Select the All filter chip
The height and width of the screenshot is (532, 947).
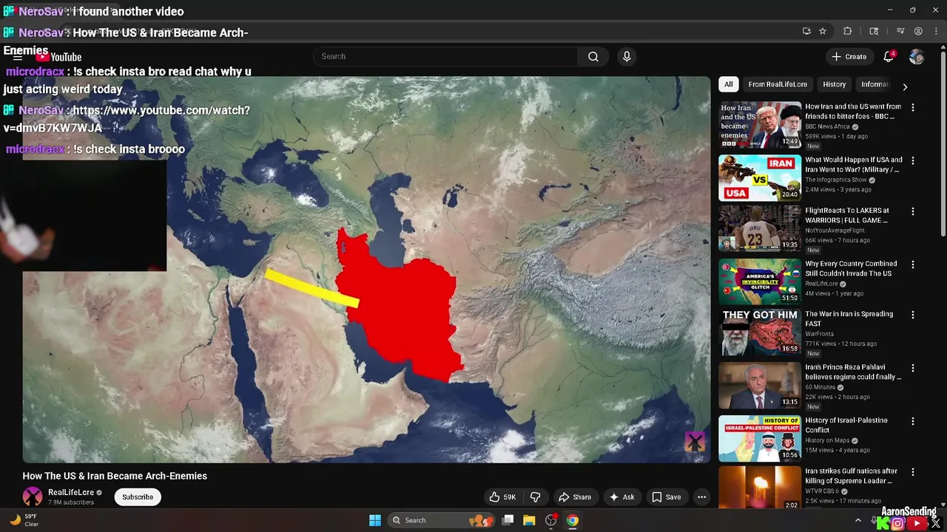click(x=729, y=84)
